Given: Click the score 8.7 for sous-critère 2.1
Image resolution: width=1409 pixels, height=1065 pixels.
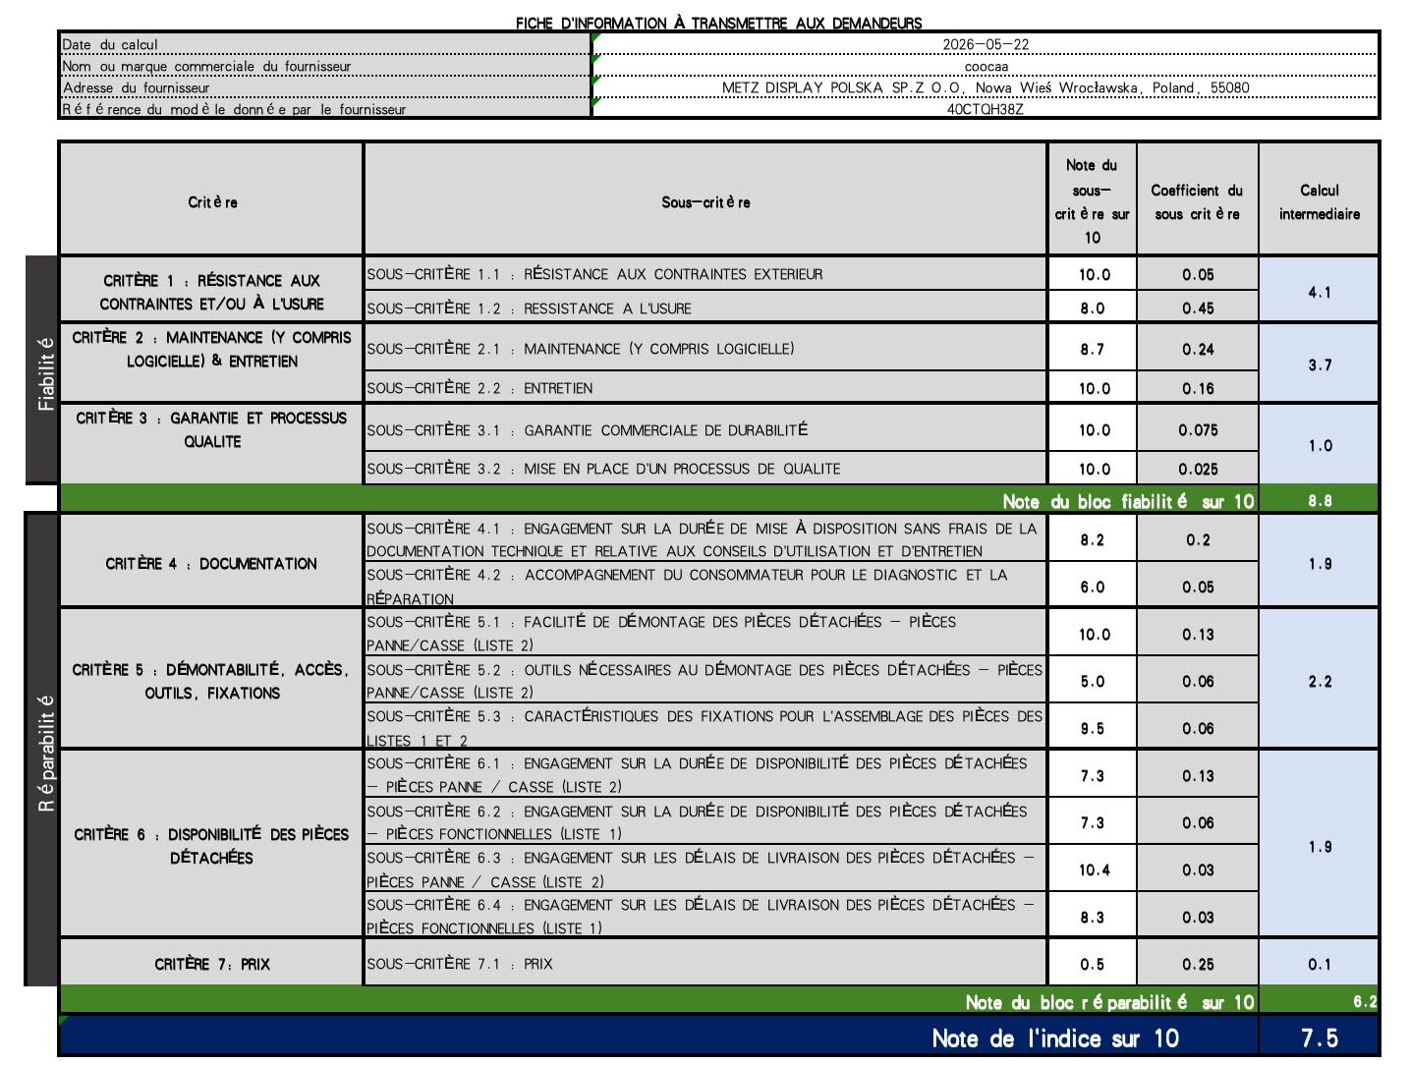Looking at the screenshot, I should coord(1092,348).
